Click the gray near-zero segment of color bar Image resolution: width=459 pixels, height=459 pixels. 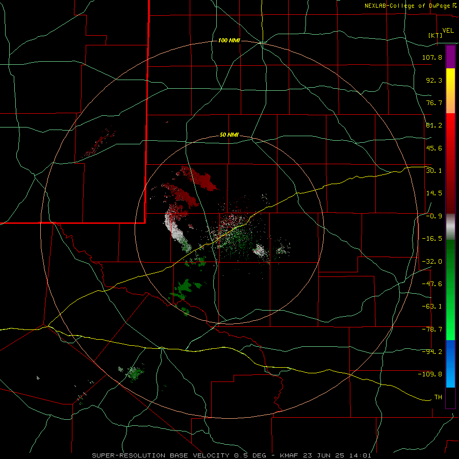coord(450,227)
